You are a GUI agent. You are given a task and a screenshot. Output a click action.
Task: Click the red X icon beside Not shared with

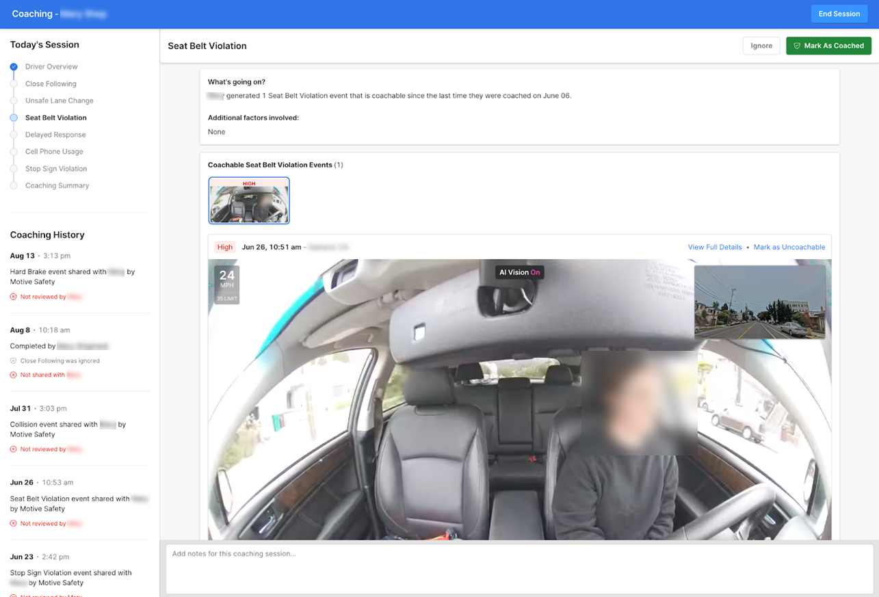(x=13, y=375)
